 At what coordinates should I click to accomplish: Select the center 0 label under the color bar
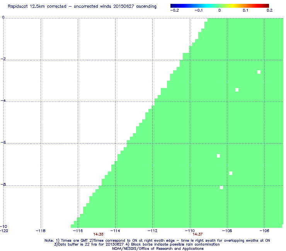coord(220,10)
